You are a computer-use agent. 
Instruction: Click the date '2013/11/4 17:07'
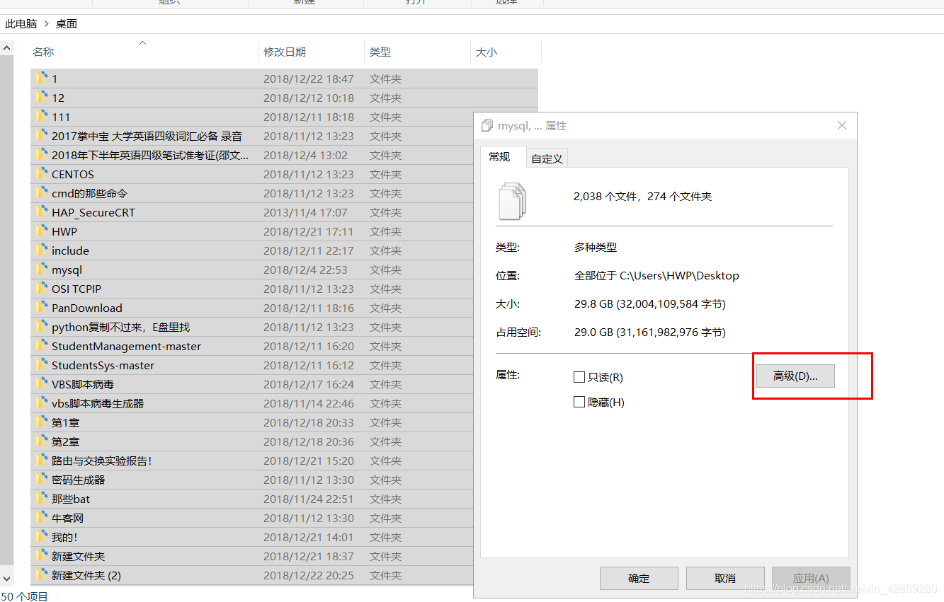pyautogui.click(x=305, y=212)
